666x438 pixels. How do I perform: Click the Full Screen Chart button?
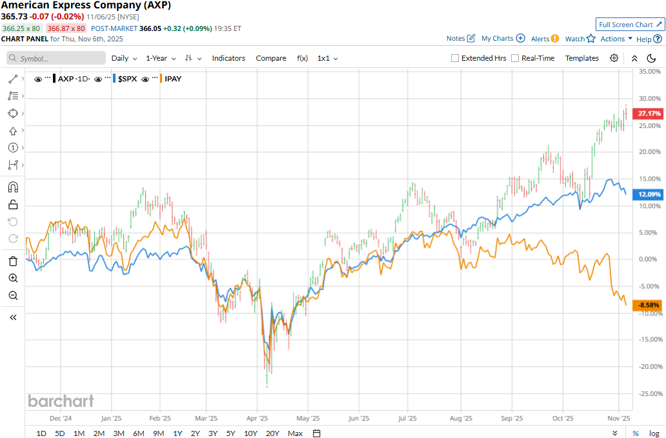pyautogui.click(x=629, y=25)
